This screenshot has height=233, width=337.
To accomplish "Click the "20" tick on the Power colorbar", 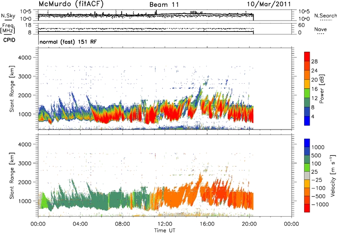I will tap(314, 80).
